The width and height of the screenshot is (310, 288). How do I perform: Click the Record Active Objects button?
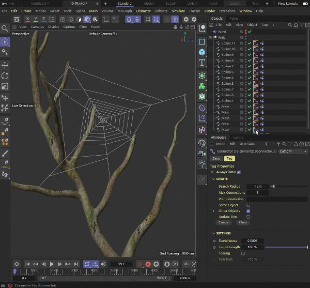coord(138,264)
